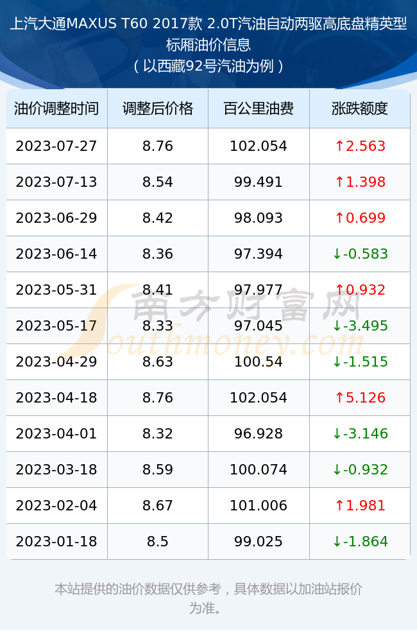Click the green down arrow beside -3.495
Image resolution: width=417 pixels, height=642 pixels.
(x=337, y=326)
